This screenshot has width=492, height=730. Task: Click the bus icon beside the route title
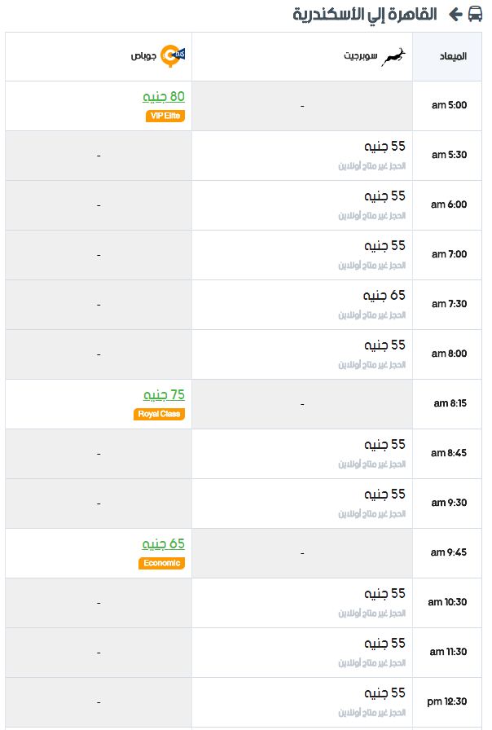475,14
